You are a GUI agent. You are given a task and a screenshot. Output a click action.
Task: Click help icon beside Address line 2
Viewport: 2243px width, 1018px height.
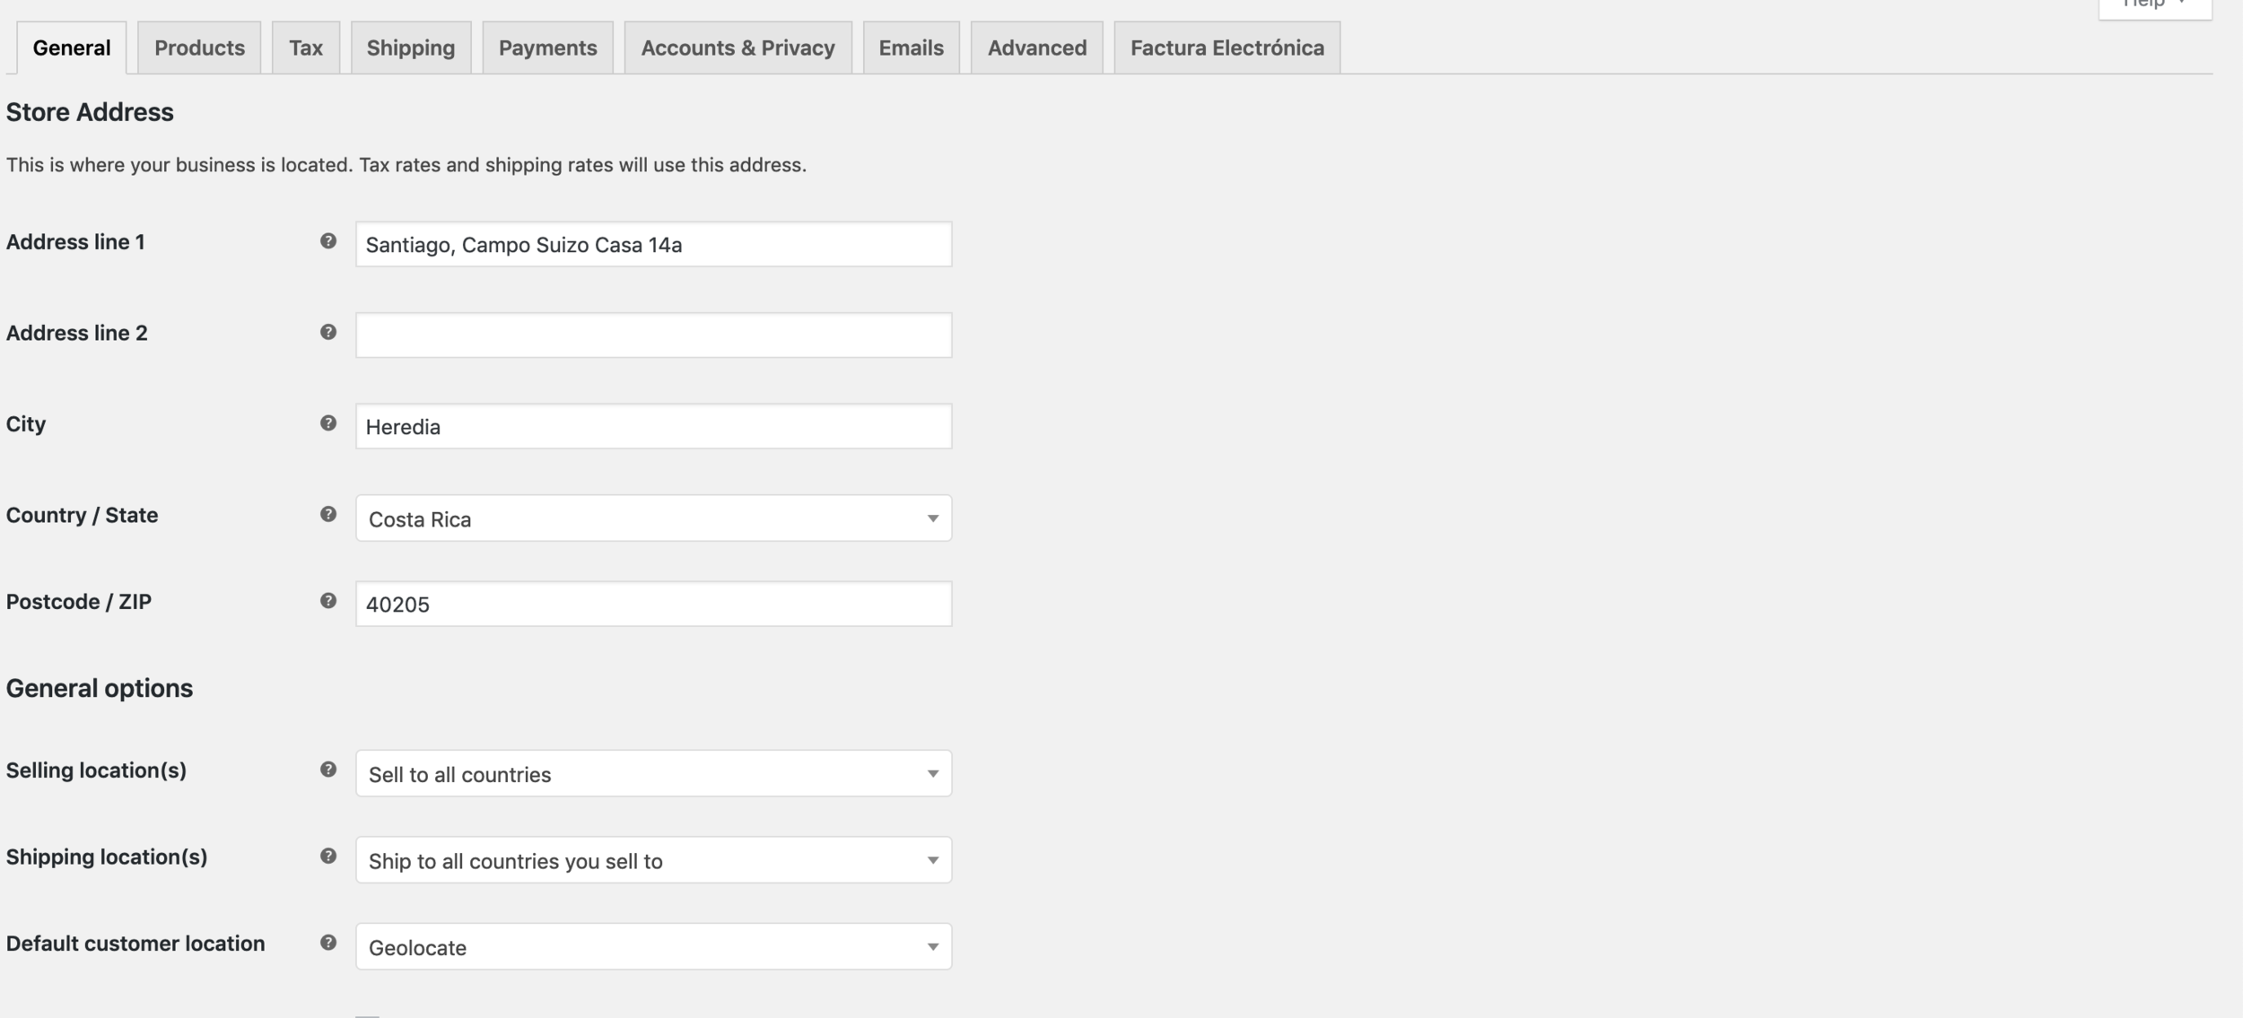[328, 333]
